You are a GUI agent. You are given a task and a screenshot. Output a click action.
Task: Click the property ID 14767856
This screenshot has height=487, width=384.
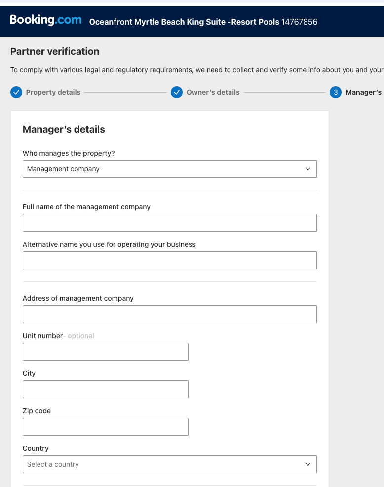299,22
